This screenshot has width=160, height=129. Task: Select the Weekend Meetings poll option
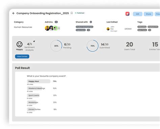tap(36, 88)
